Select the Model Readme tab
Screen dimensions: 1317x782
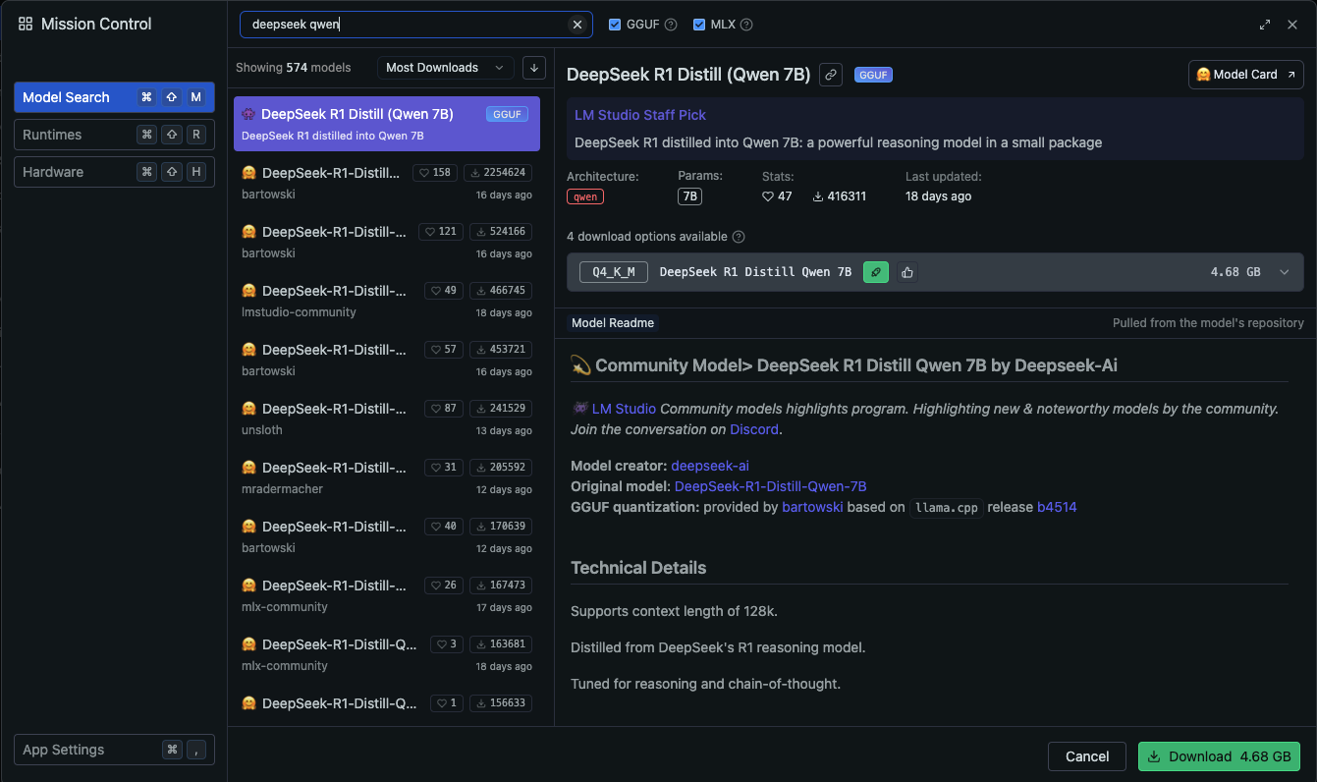coord(613,323)
